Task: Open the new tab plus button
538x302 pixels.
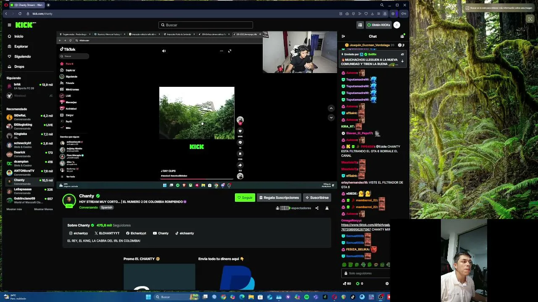Action: point(48,5)
